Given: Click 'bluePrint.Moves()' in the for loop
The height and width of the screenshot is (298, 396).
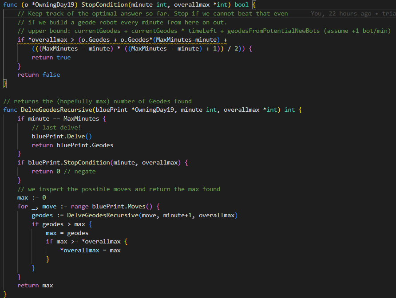Looking at the screenshot, I should [x=122, y=207].
